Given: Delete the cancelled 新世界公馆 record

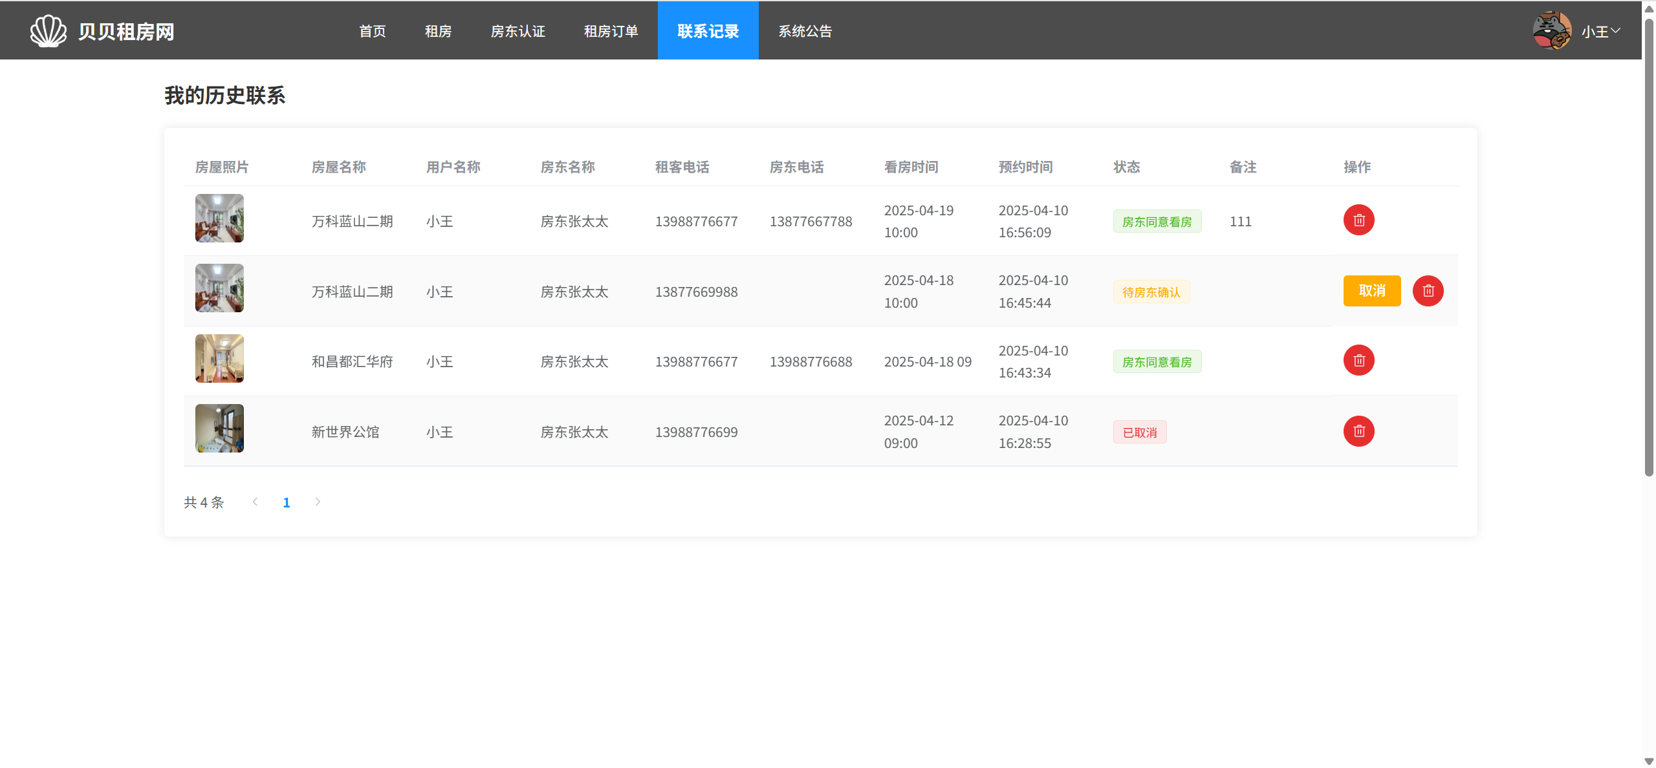Looking at the screenshot, I should point(1358,431).
